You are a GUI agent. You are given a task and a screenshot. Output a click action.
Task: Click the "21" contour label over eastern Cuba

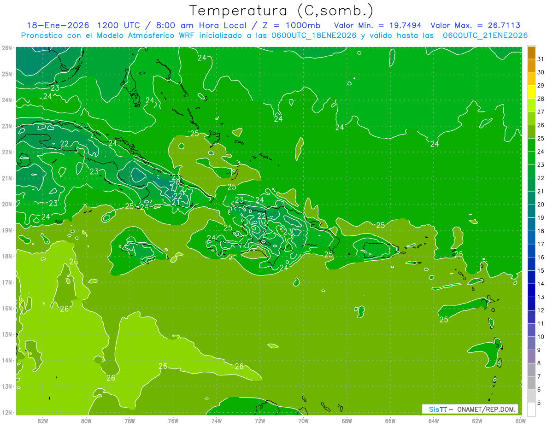[x=176, y=202]
